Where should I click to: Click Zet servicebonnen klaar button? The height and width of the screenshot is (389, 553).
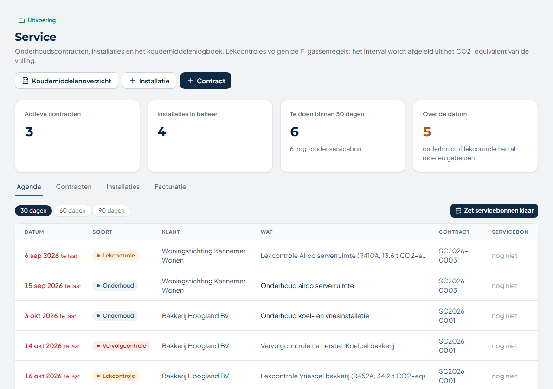click(x=494, y=211)
